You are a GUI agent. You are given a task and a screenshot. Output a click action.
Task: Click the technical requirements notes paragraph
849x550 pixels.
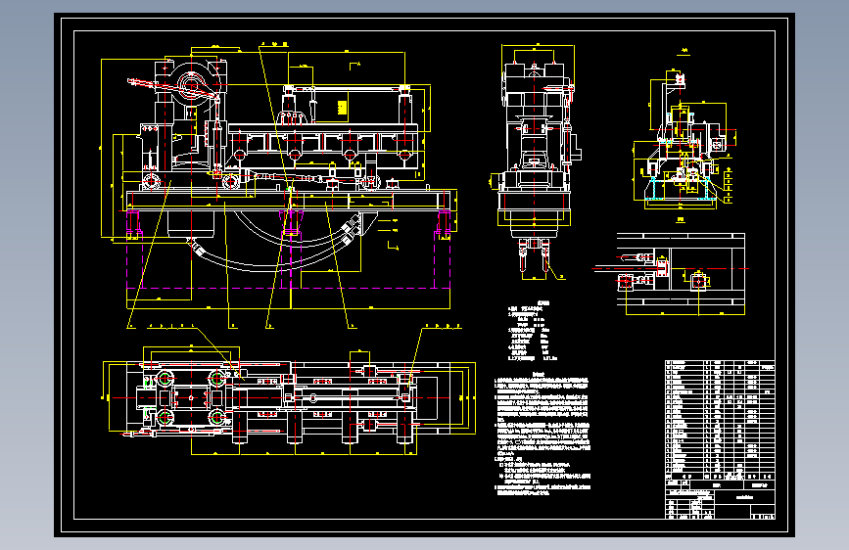(x=542, y=434)
